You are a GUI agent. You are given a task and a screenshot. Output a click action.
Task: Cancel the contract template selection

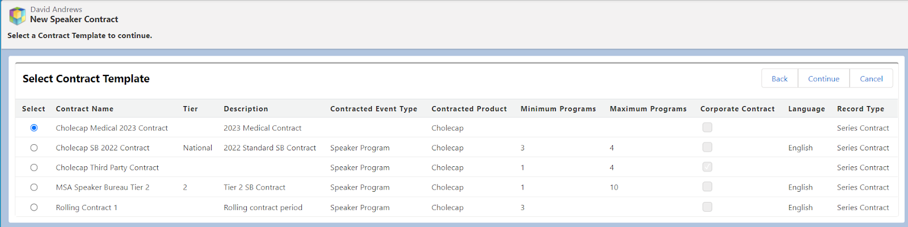coord(871,79)
